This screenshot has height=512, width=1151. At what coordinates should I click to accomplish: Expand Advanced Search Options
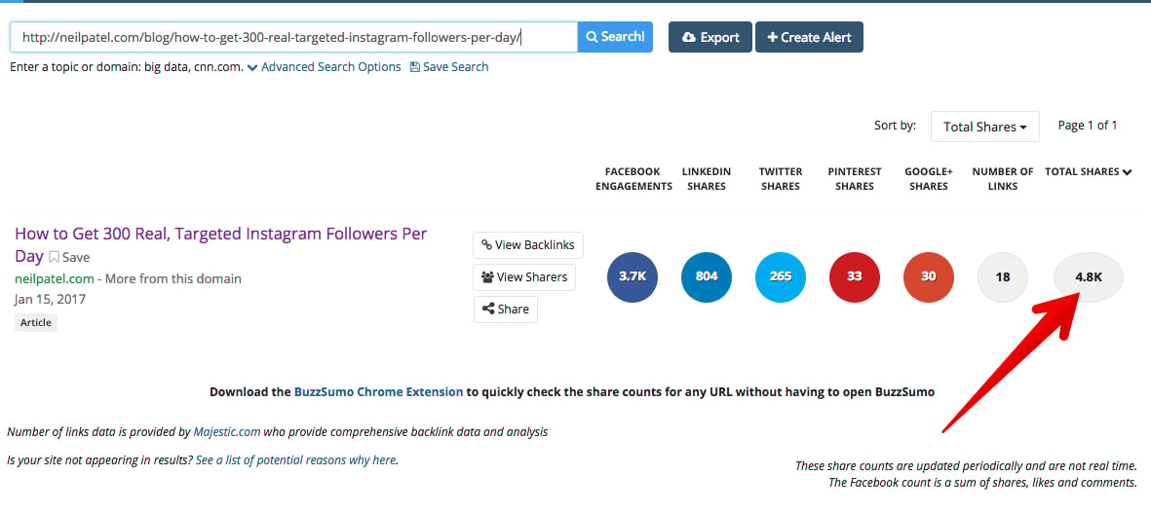click(324, 67)
